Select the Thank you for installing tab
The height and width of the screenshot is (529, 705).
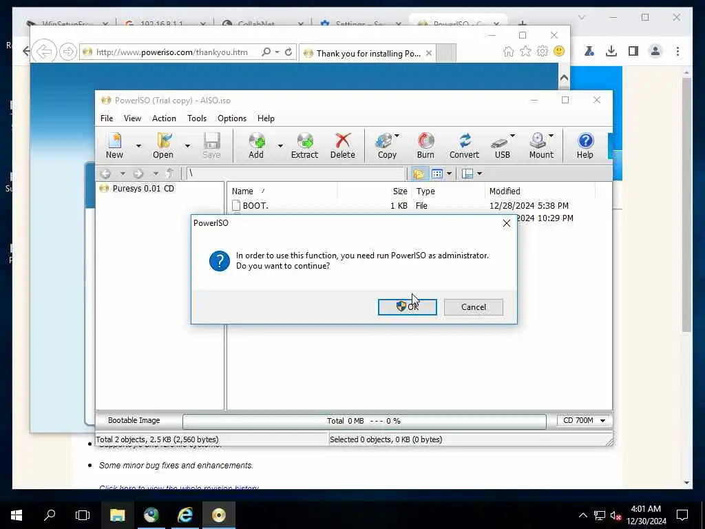pos(368,53)
